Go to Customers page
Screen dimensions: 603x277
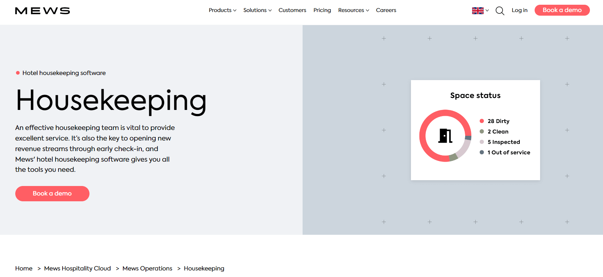(x=292, y=10)
